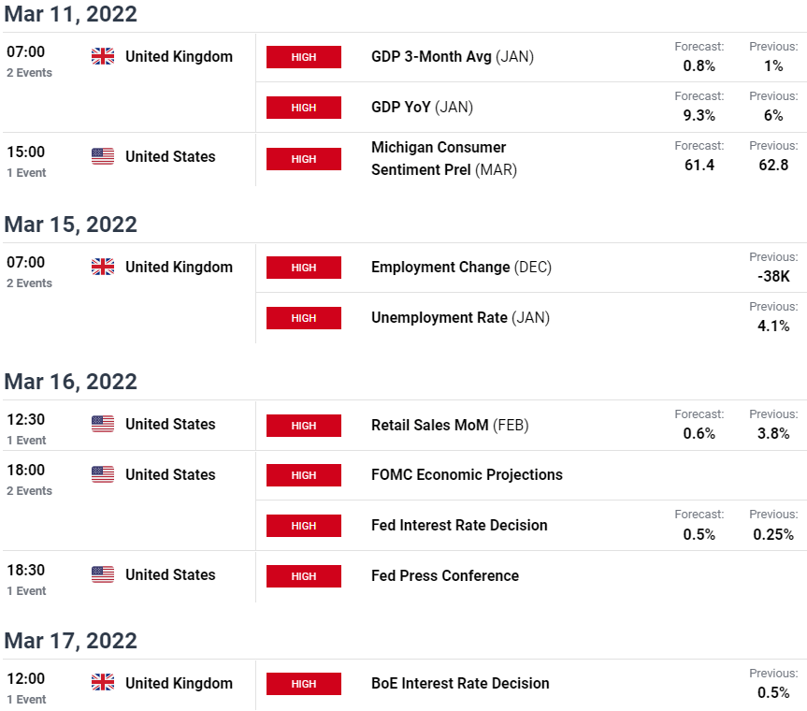Click US flag for Michigan Consumer Sentiment
Viewport: 807px width, 711px height.
(x=103, y=156)
